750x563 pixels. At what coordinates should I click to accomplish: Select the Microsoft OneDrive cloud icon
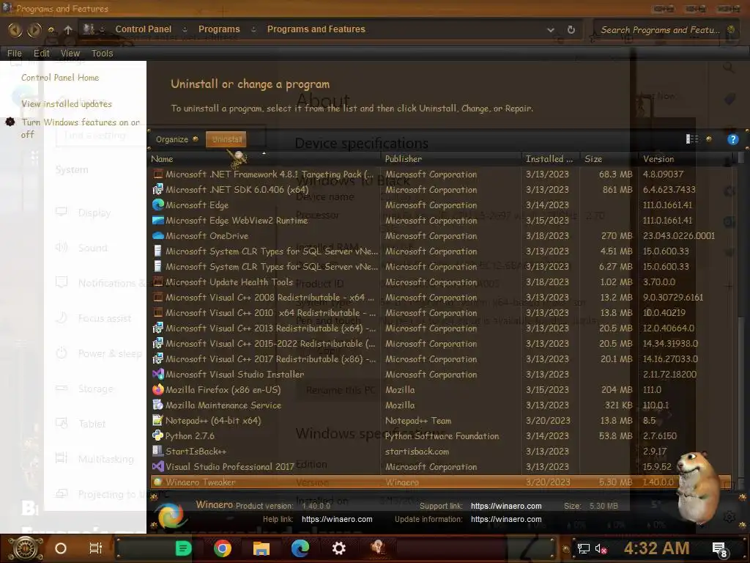click(158, 235)
